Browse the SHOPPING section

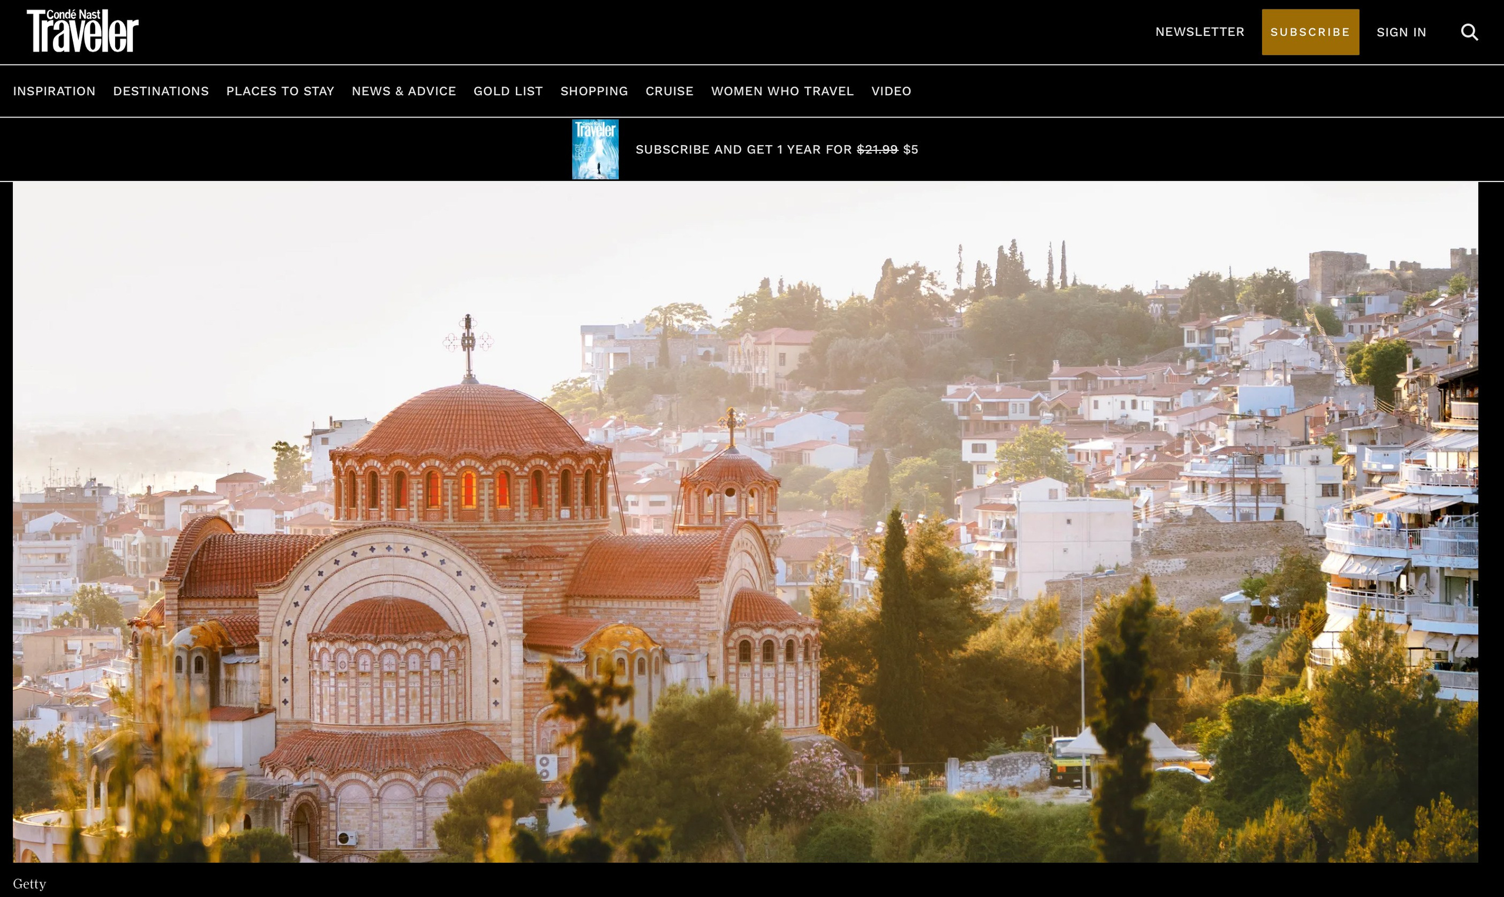pos(594,90)
